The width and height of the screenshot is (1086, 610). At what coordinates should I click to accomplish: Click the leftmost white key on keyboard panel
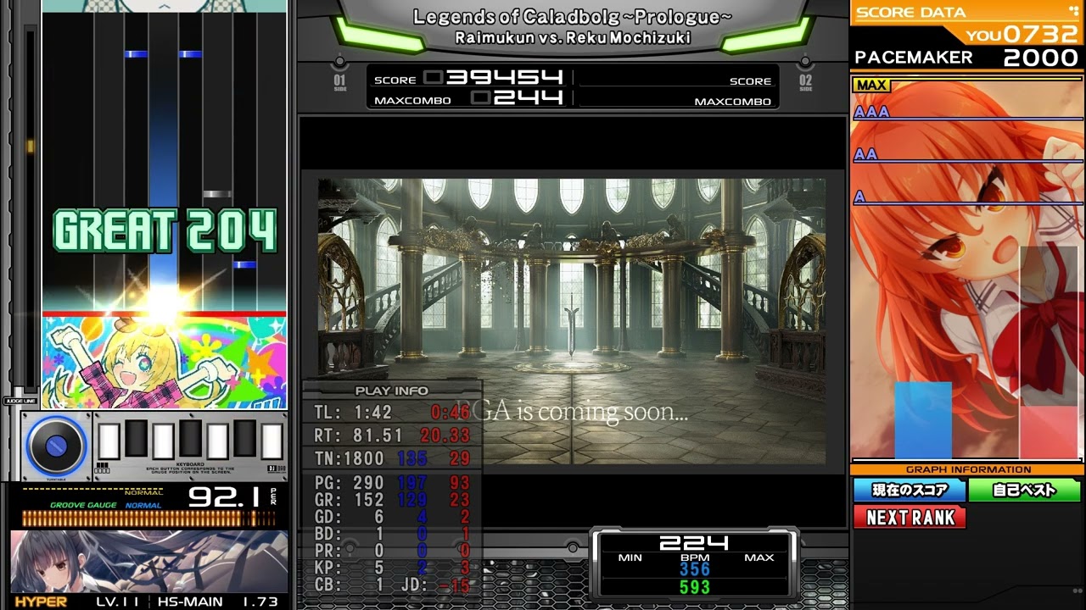(109, 441)
